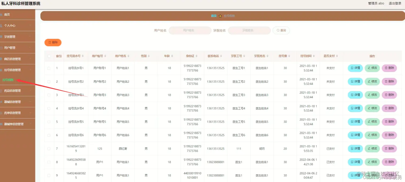
Task: Click 修改 for the 顾红寄 row
Action: [372, 149]
